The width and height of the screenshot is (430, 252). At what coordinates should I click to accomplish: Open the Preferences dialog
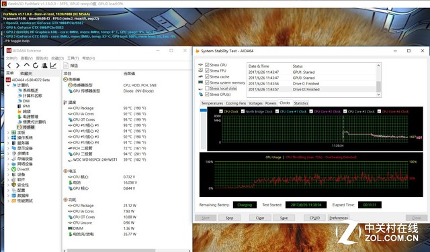click(339, 218)
